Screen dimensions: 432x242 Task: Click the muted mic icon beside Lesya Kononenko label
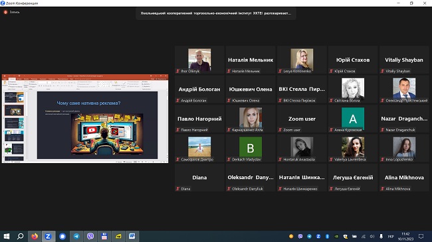[x=280, y=71]
